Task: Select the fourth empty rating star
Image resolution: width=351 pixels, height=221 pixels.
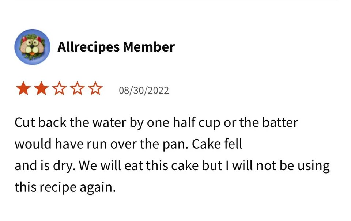Action: tap(77, 89)
